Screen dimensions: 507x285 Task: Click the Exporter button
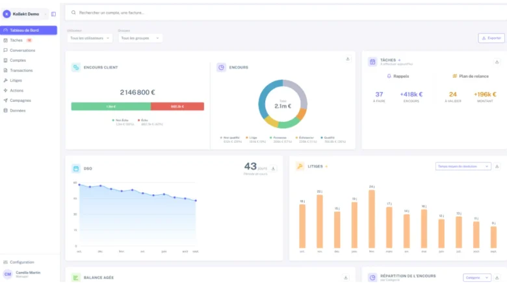491,38
